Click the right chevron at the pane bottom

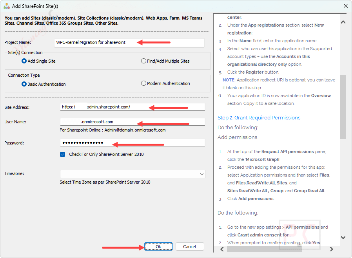click(x=331, y=249)
